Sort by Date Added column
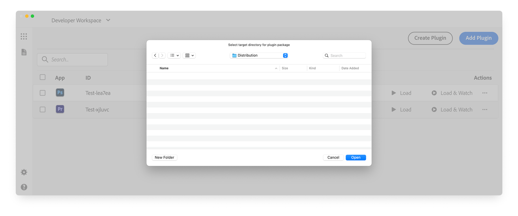This screenshot has width=518, height=216. pyautogui.click(x=350, y=68)
